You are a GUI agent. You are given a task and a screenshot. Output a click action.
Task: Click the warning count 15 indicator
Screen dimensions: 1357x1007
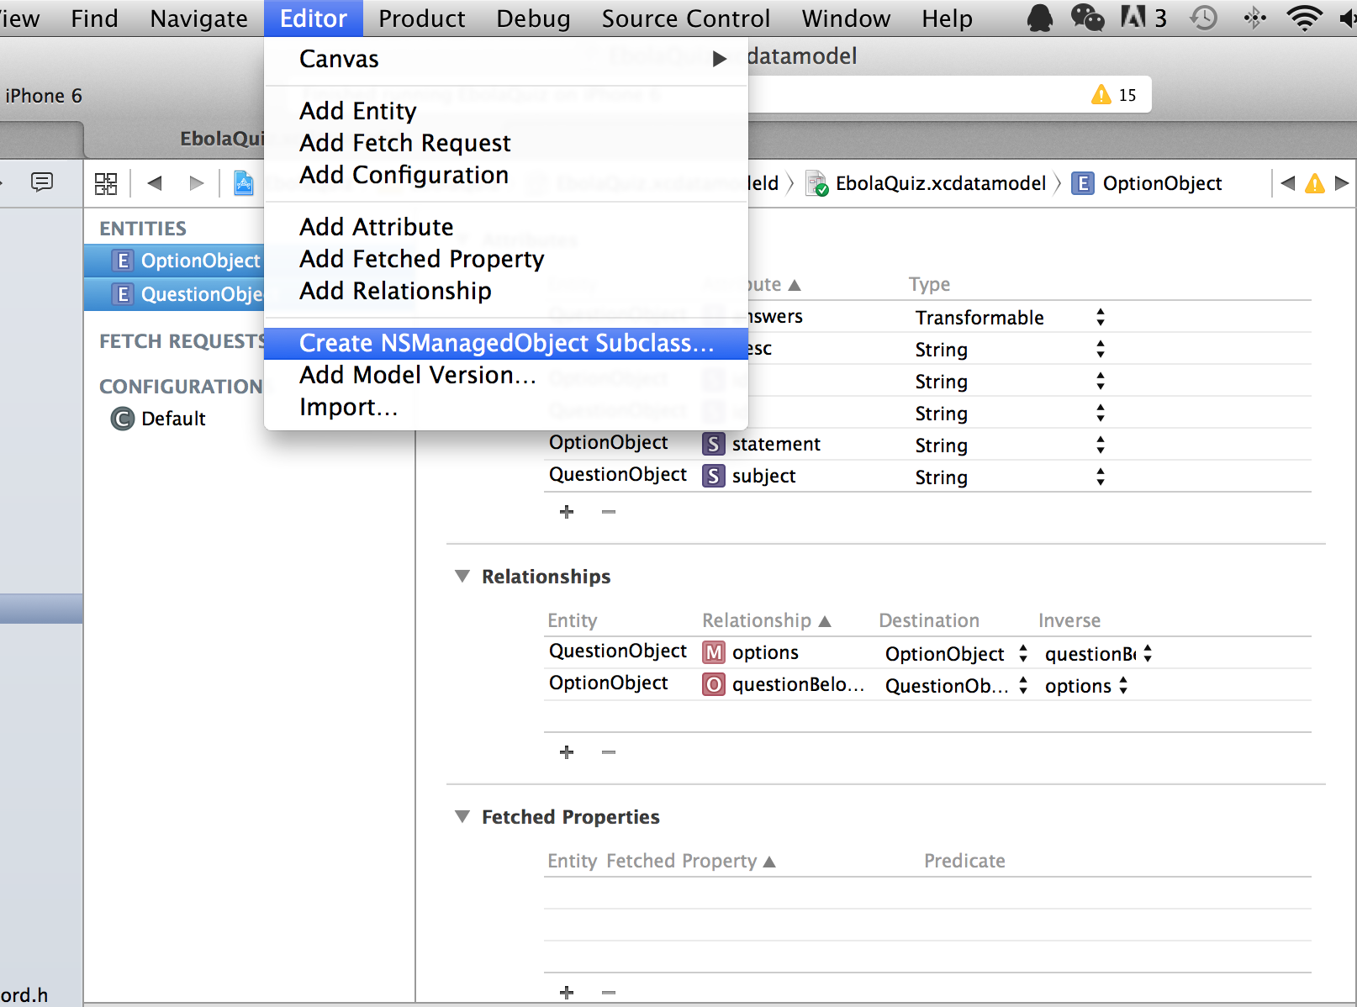pyautogui.click(x=1114, y=95)
